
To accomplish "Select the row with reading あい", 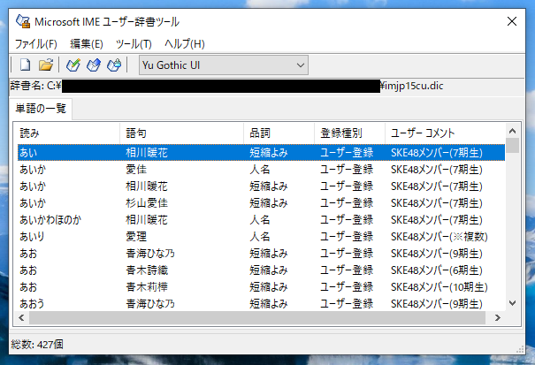I will point(262,153).
